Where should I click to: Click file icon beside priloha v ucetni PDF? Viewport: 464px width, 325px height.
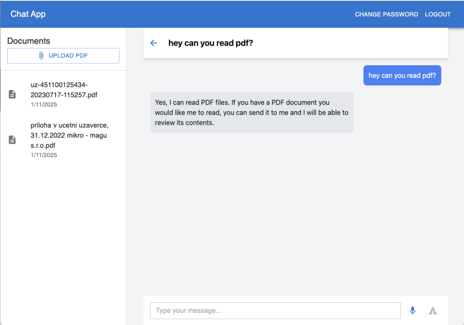[x=13, y=140]
